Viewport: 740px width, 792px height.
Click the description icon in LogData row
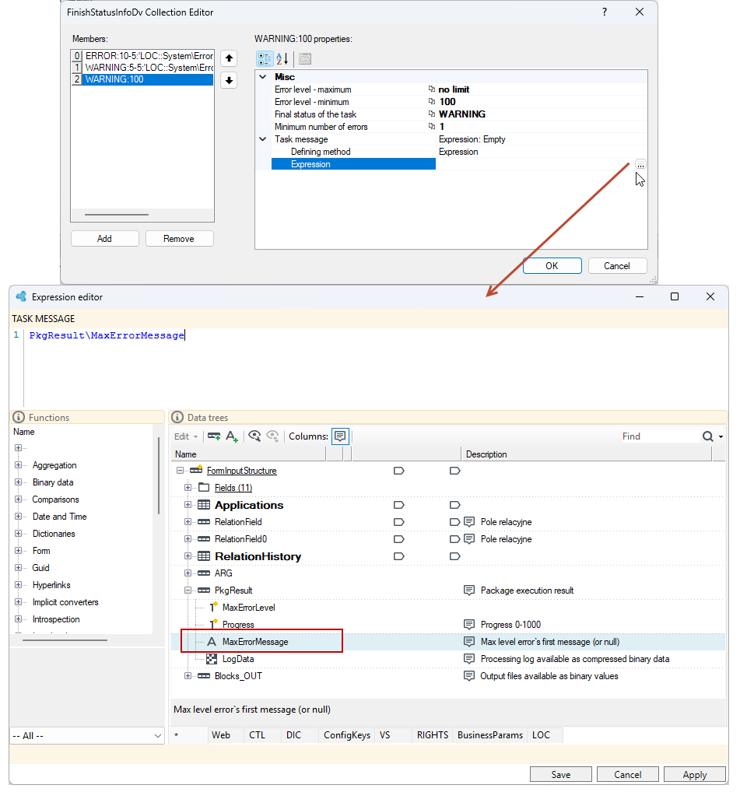469,659
